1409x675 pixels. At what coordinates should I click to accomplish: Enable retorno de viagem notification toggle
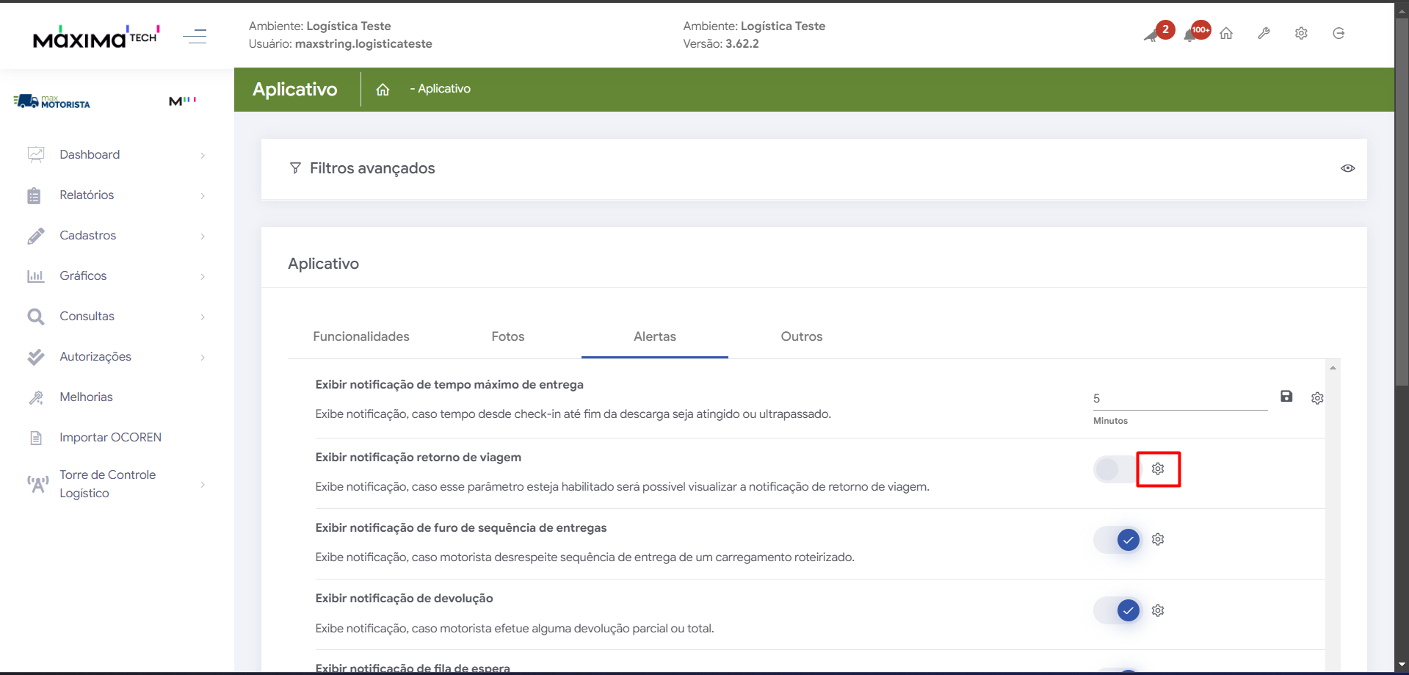pyautogui.click(x=1115, y=469)
